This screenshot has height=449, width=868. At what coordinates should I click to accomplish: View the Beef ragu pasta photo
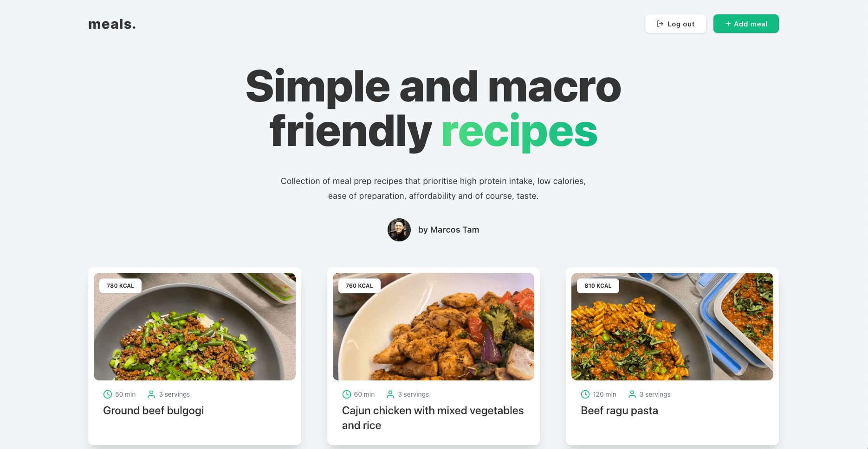point(672,327)
